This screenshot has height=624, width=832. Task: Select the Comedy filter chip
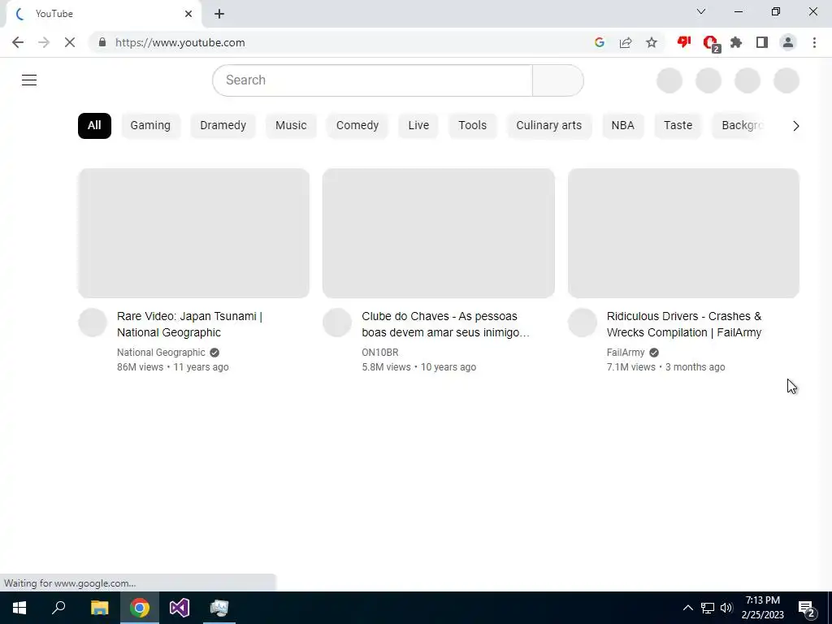[x=357, y=126]
